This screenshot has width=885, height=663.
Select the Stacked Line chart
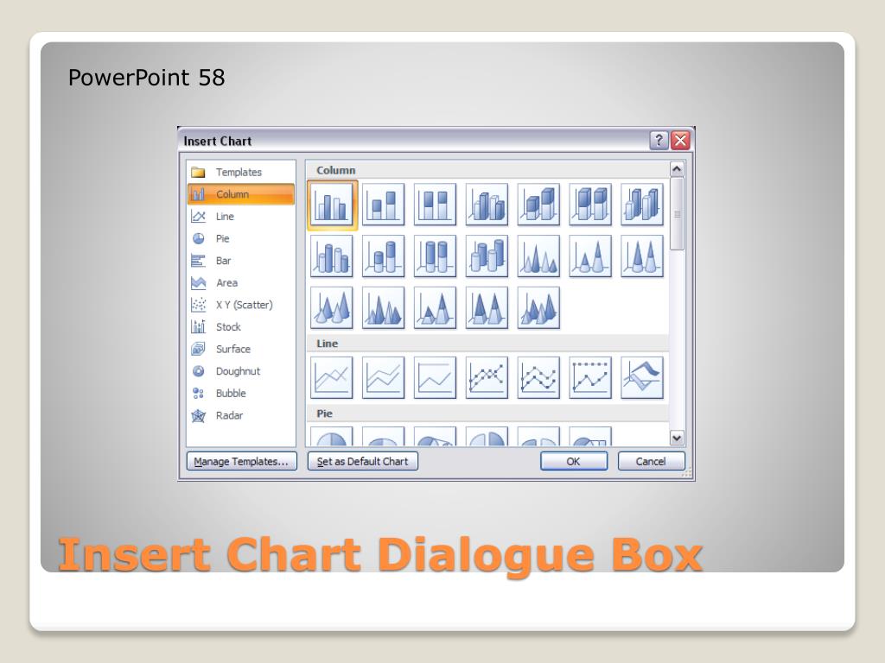[383, 378]
